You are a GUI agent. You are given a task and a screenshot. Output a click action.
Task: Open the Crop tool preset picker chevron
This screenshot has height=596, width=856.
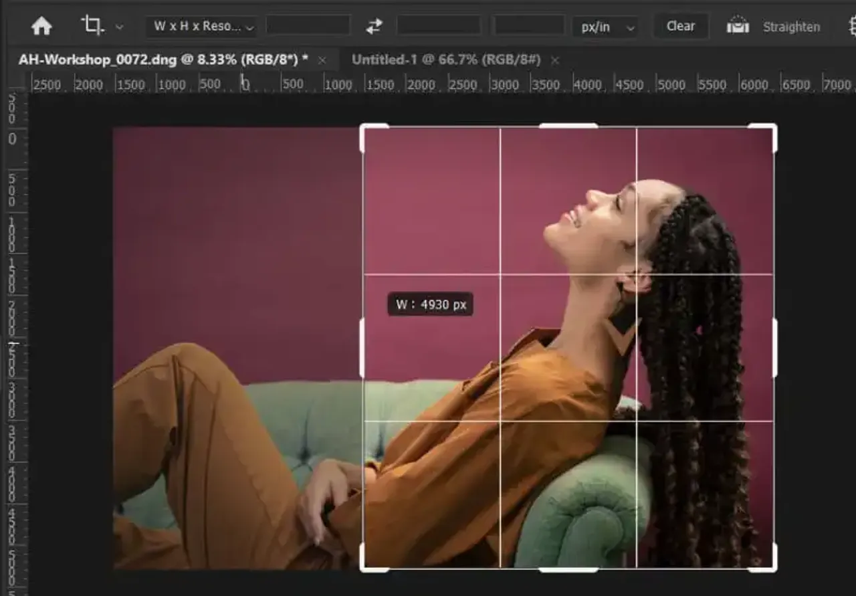click(120, 27)
